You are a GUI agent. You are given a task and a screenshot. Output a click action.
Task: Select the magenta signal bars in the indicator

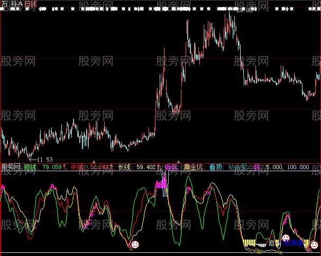tap(161, 185)
